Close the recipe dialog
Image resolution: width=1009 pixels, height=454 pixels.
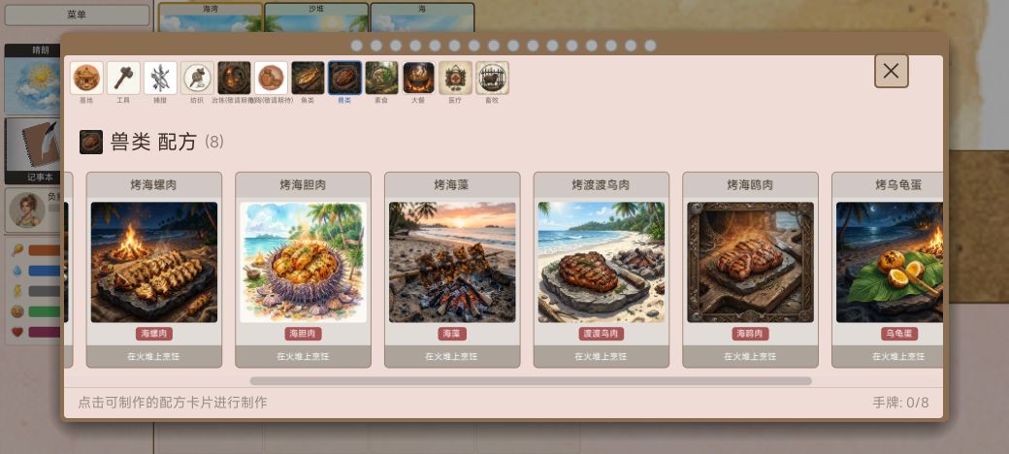892,71
